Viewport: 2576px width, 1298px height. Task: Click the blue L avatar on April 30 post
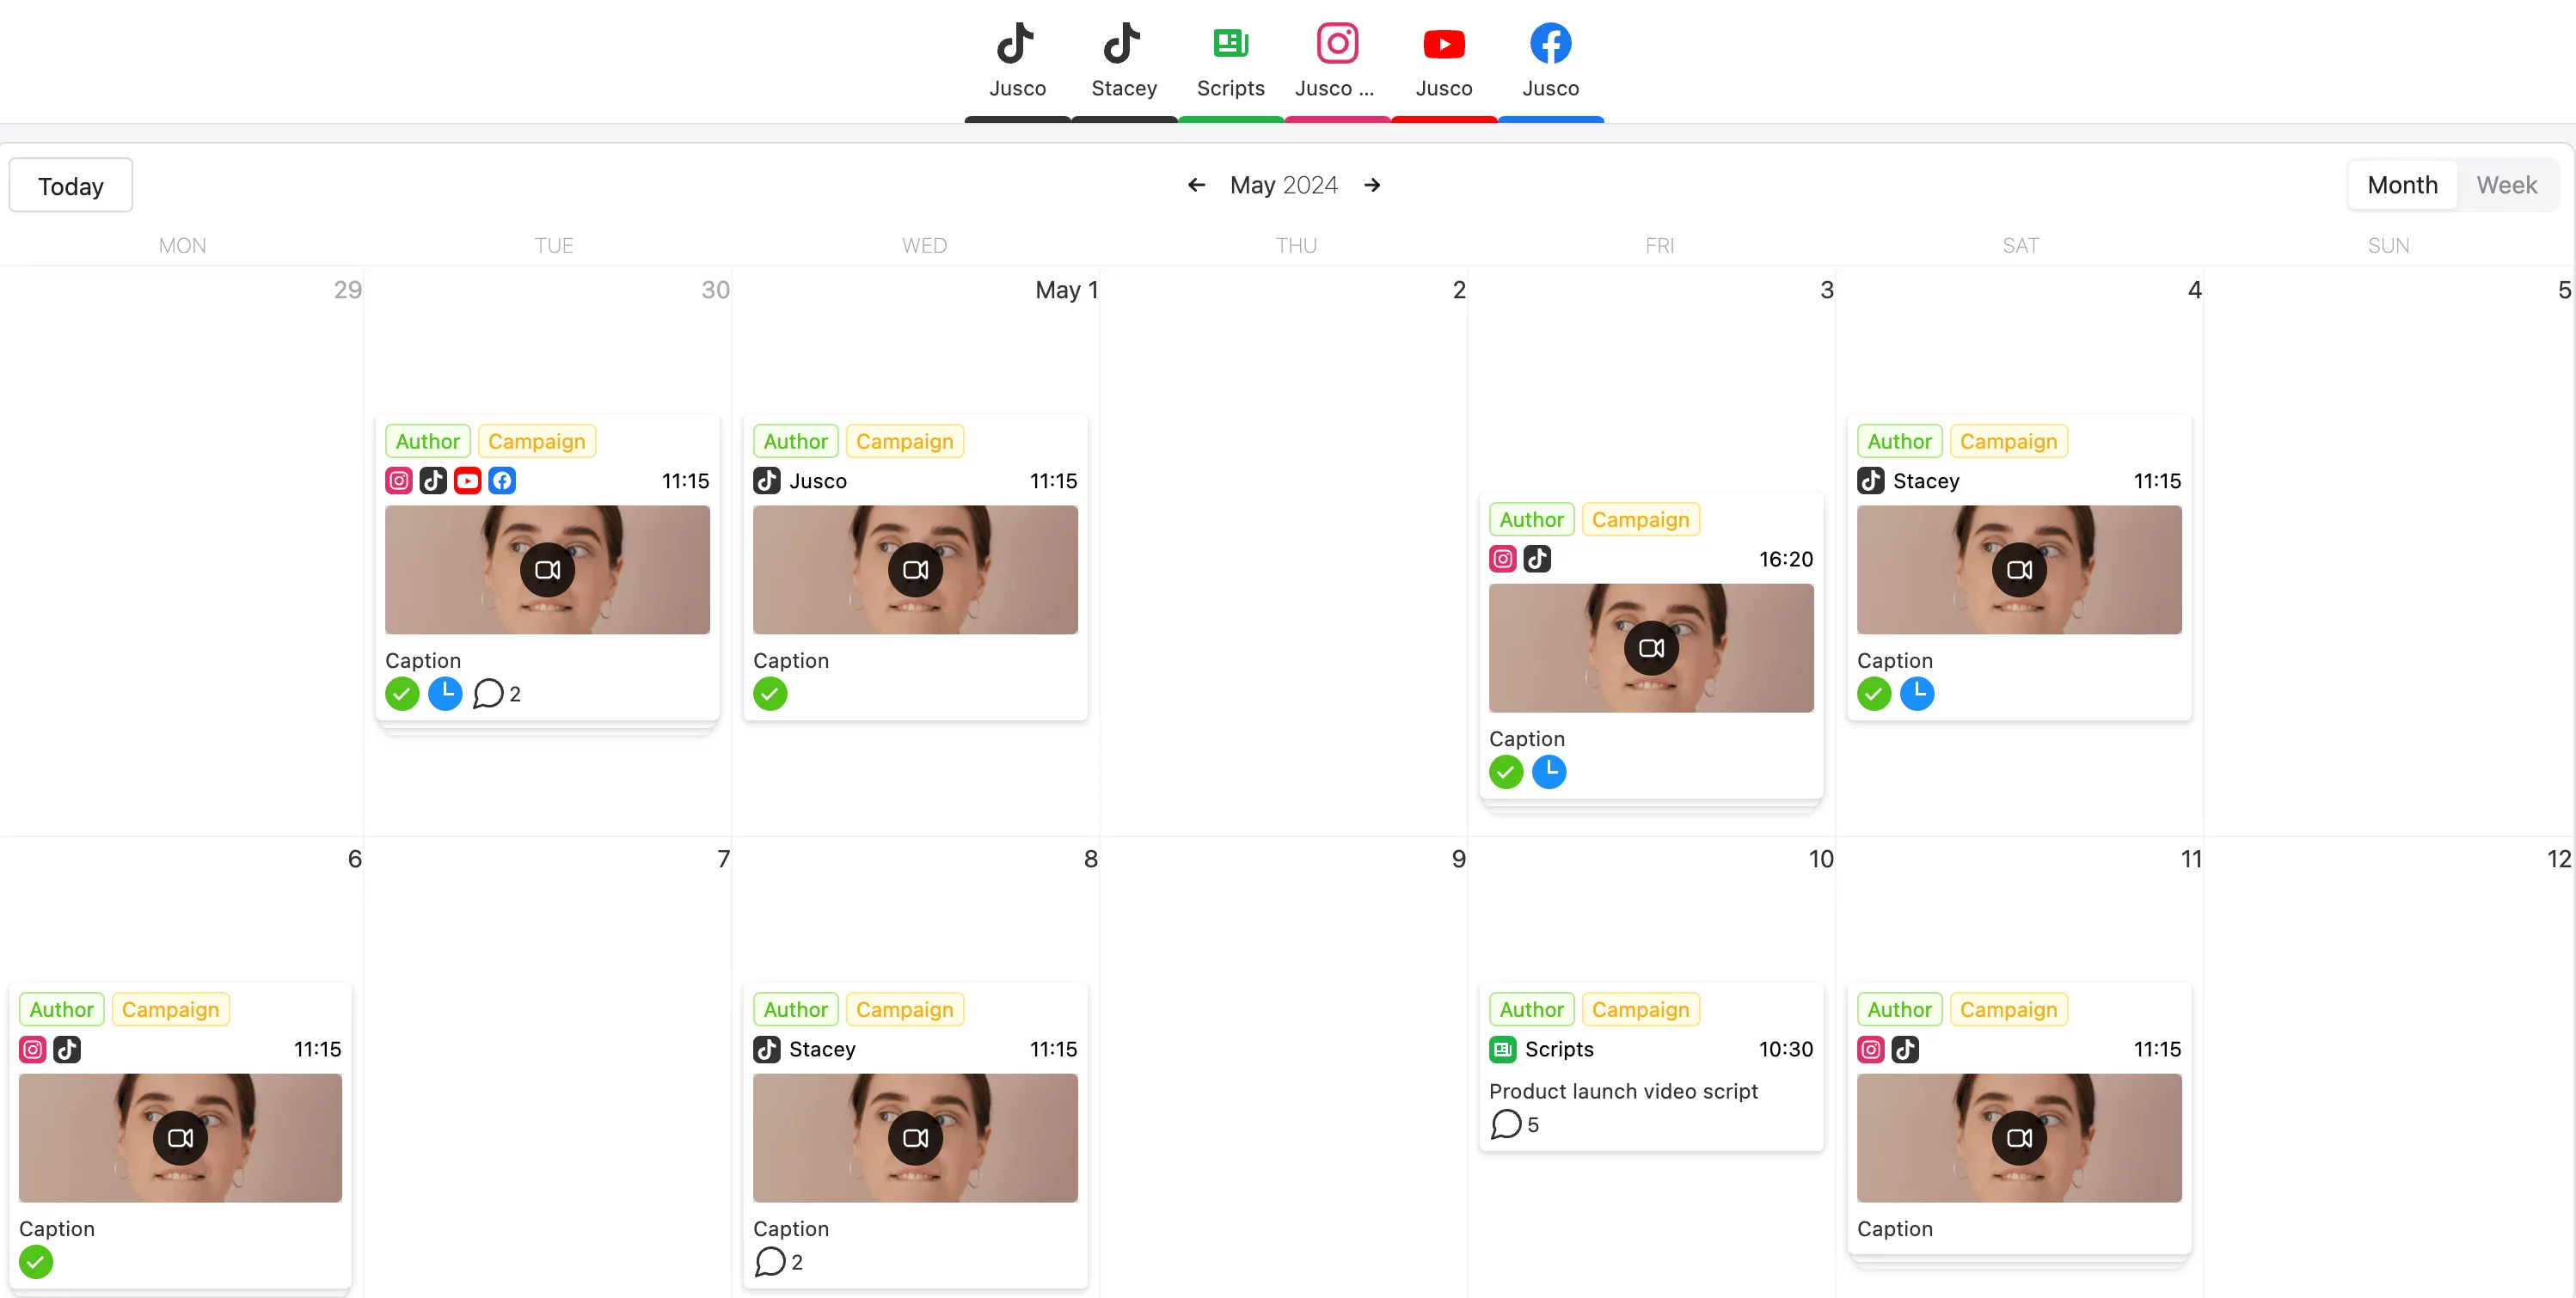click(445, 694)
